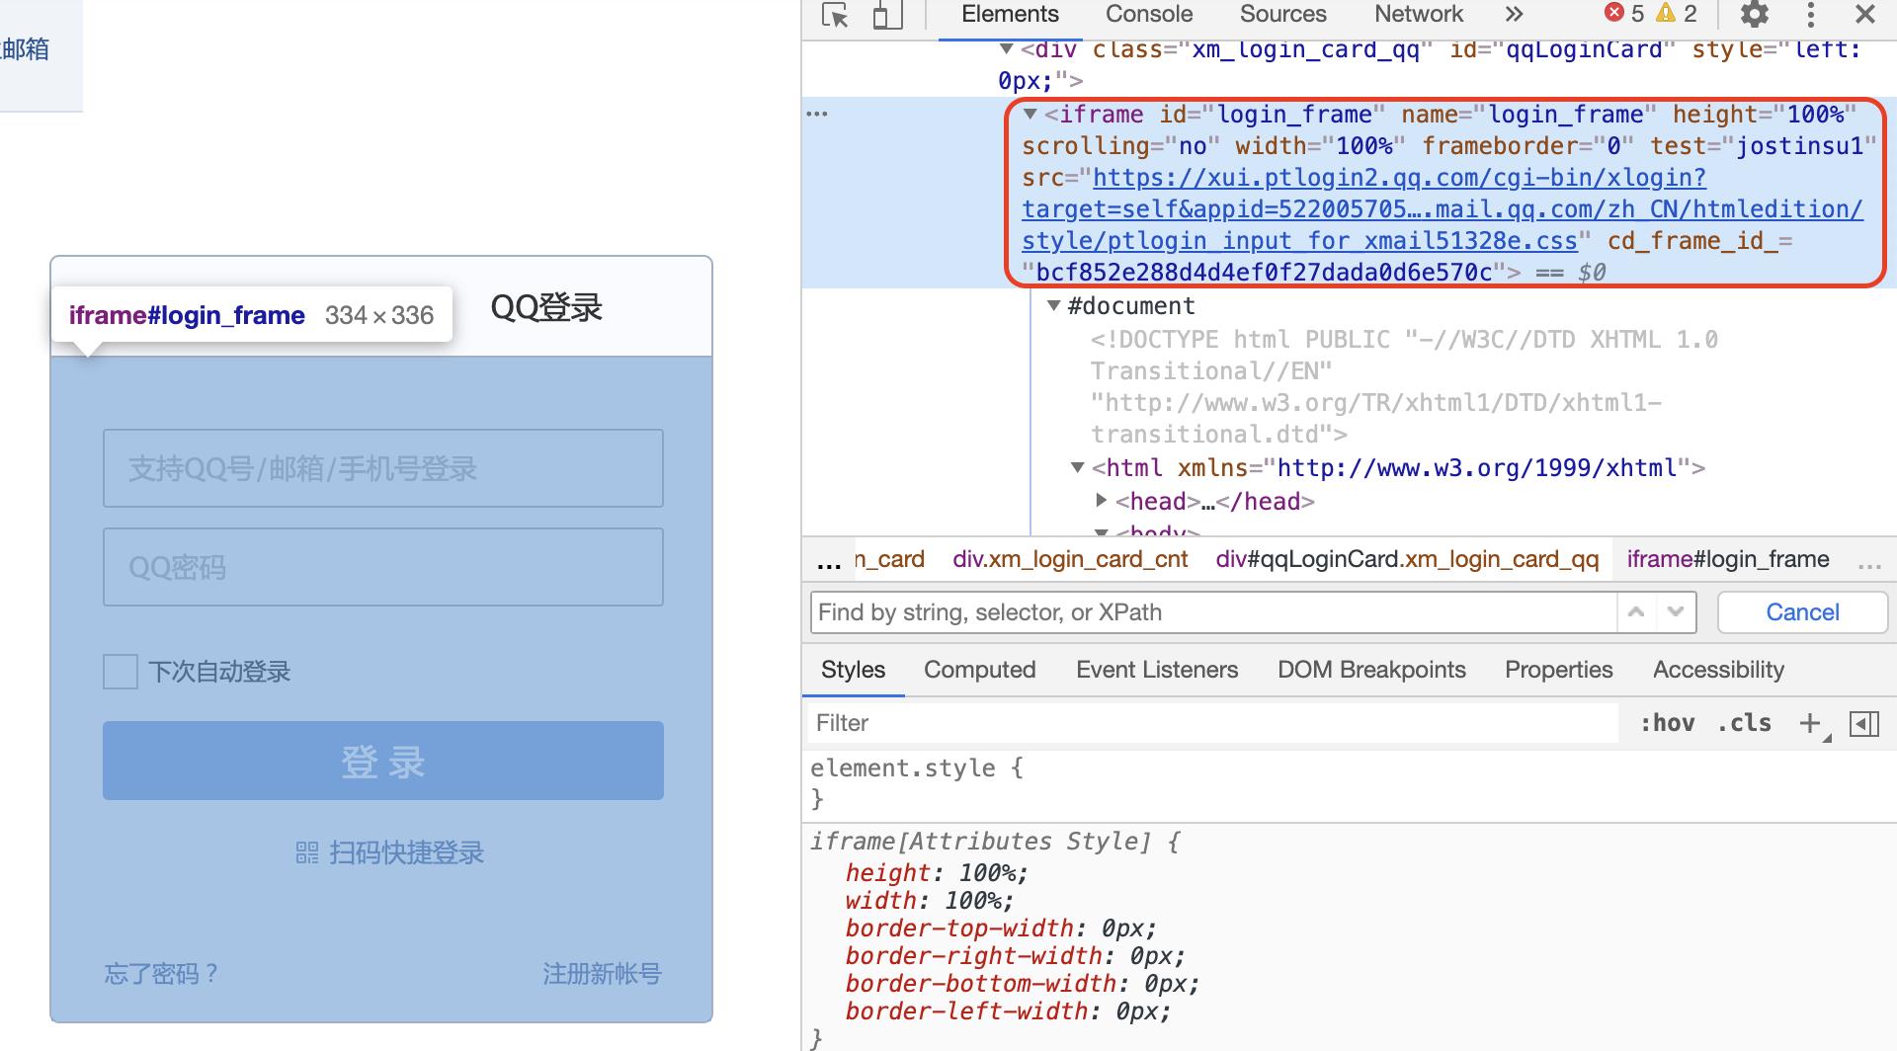Viewport: 1897px width, 1051px height.
Task: Open the DOM Breakpoints tab
Action: pos(1371,670)
